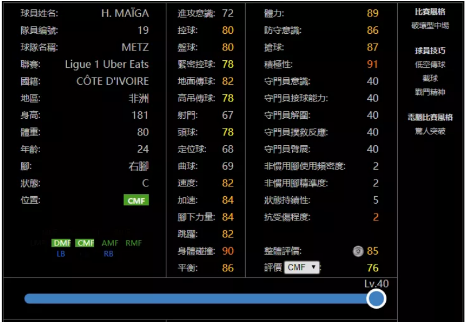Click the 跳躍 stat label
This screenshot has height=323, width=465.
click(188, 235)
